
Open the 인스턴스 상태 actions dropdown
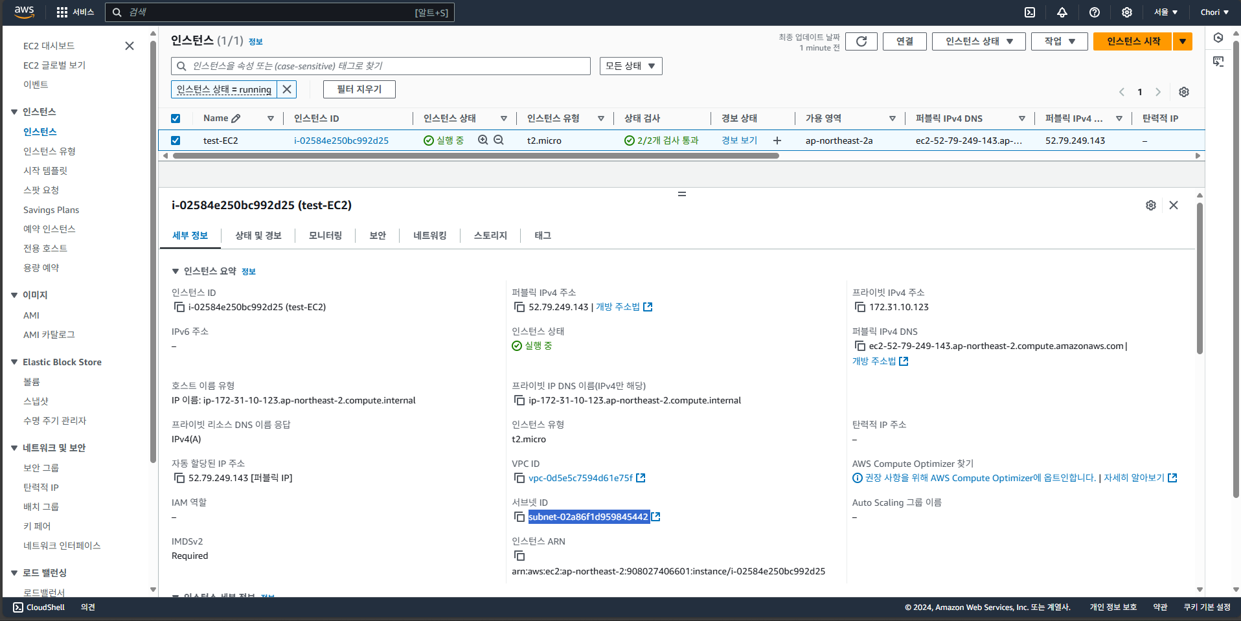pos(979,41)
